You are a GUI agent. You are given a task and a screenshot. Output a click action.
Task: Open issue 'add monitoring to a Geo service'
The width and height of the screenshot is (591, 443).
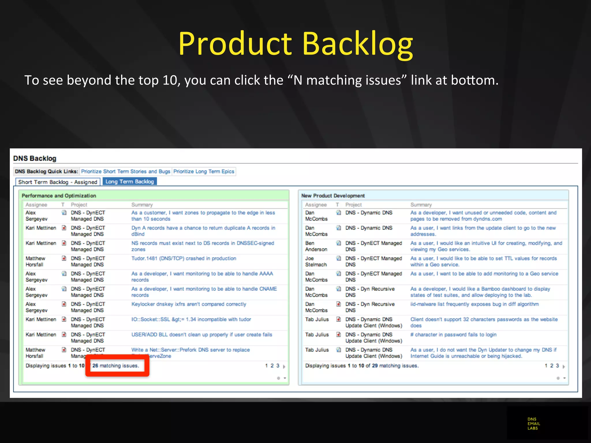[x=484, y=274]
